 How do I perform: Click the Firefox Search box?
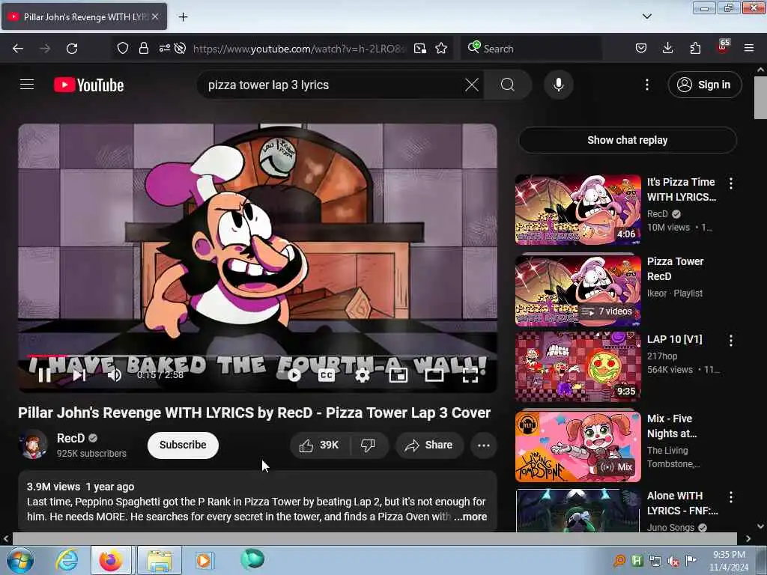tap(532, 49)
